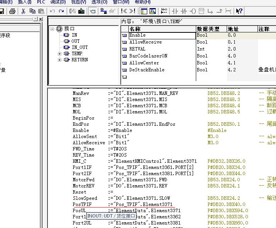Click the Copy toolbar icon

click(x=32, y=11)
